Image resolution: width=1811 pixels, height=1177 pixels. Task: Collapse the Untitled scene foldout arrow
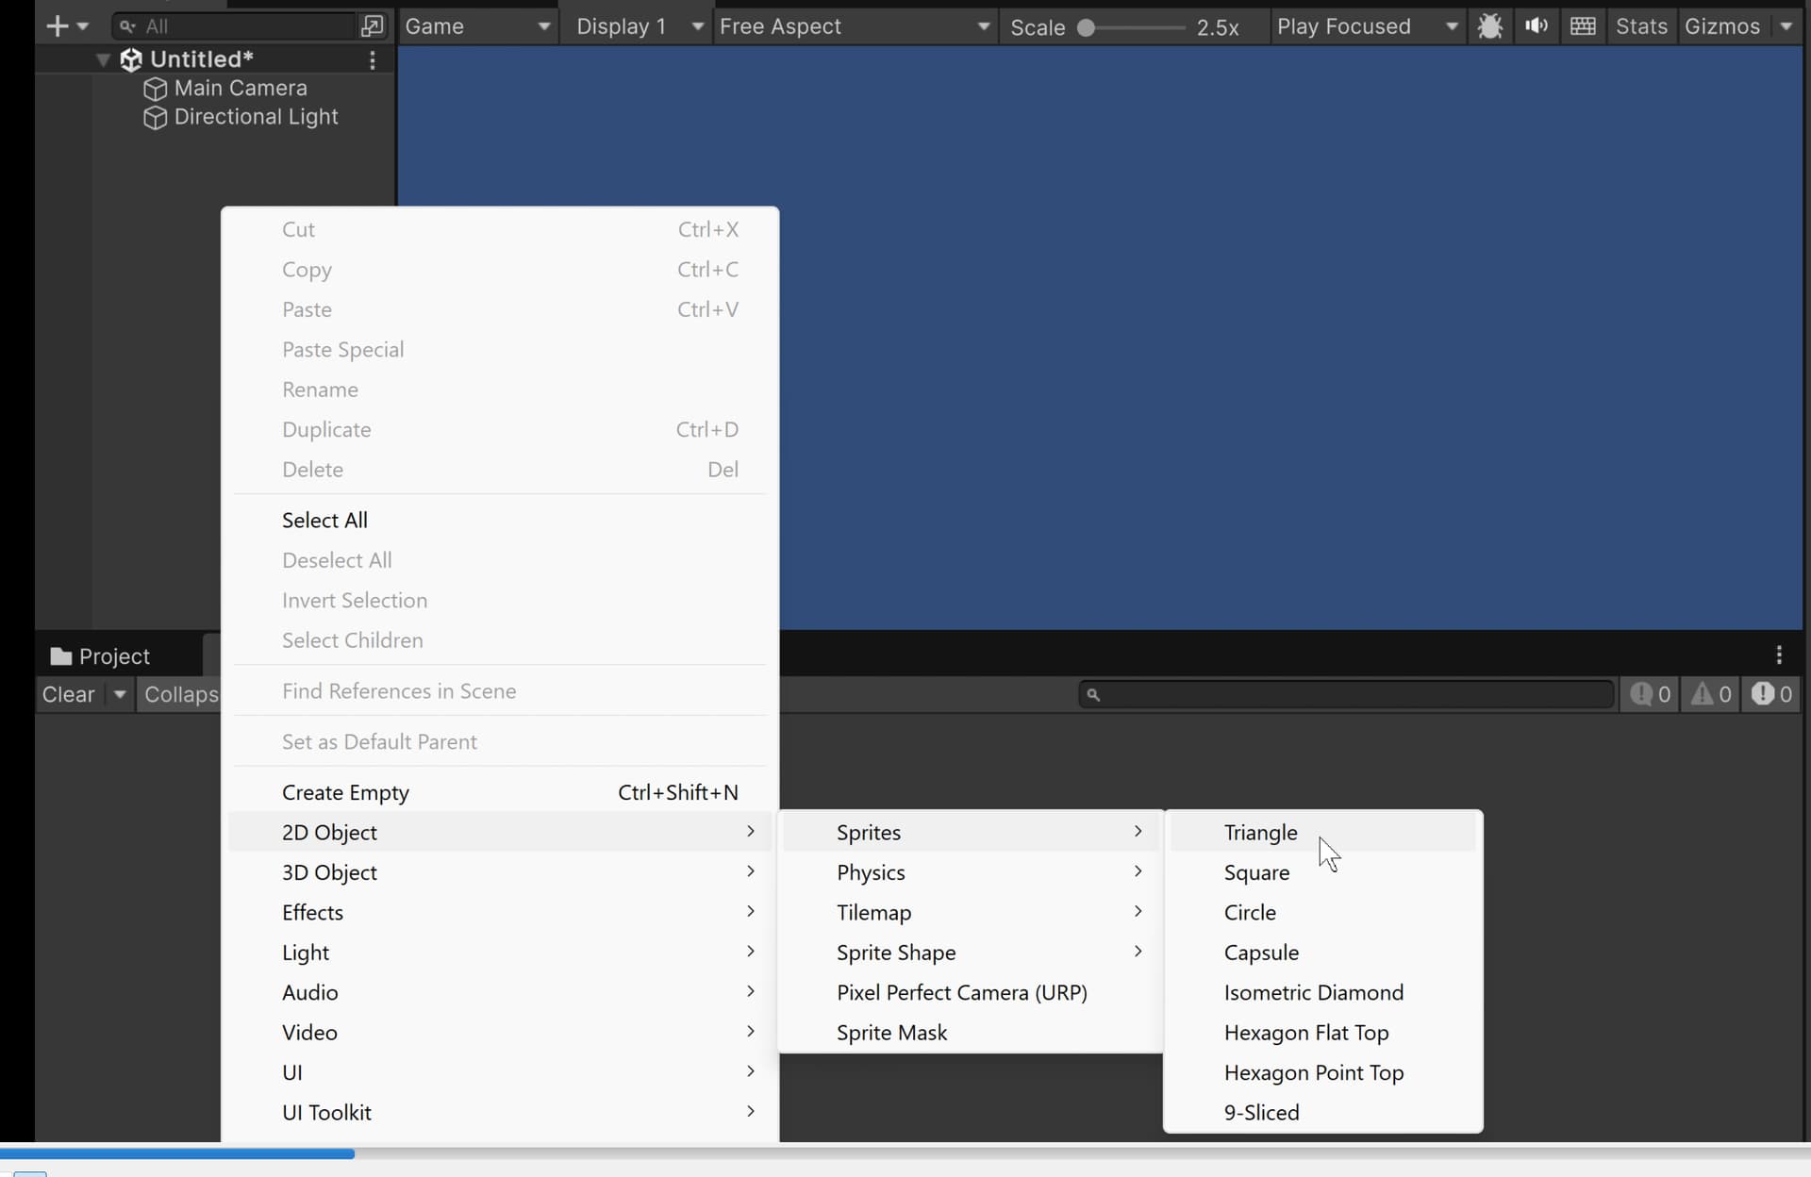tap(104, 60)
